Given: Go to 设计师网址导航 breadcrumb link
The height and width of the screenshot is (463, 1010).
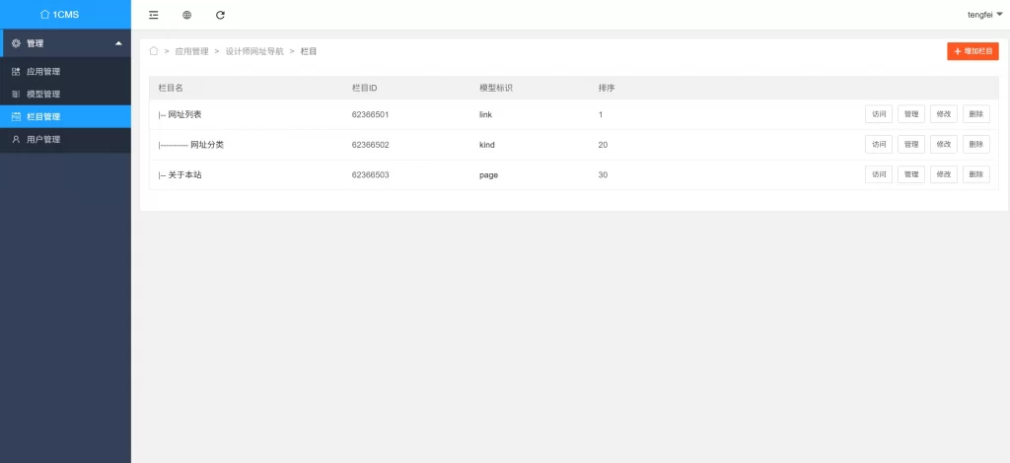Looking at the screenshot, I should click(x=254, y=51).
